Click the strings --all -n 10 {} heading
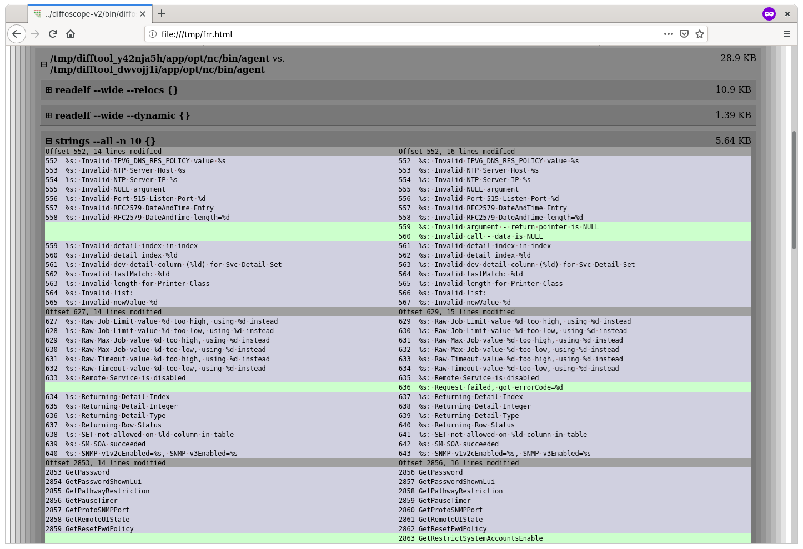This screenshot has width=803, height=549. click(105, 141)
